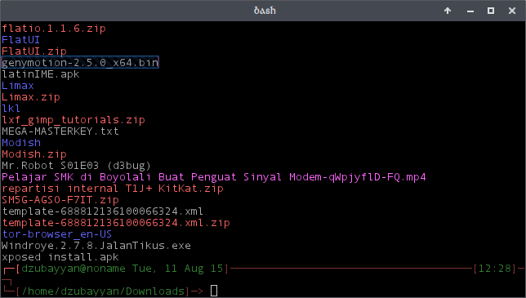Screen dimensions: 526x298
Task: Click repartisi internal T1J+ KitKat.zip
Action: [x=113, y=189]
